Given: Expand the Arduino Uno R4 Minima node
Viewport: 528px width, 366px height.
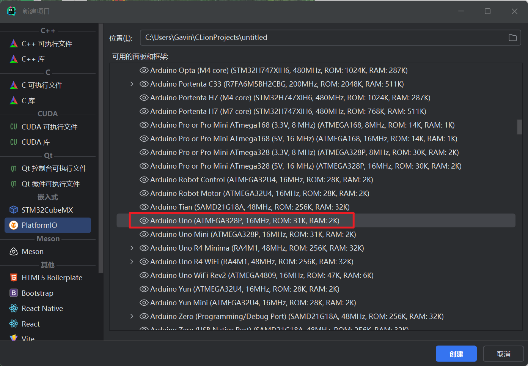Looking at the screenshot, I should pos(132,248).
